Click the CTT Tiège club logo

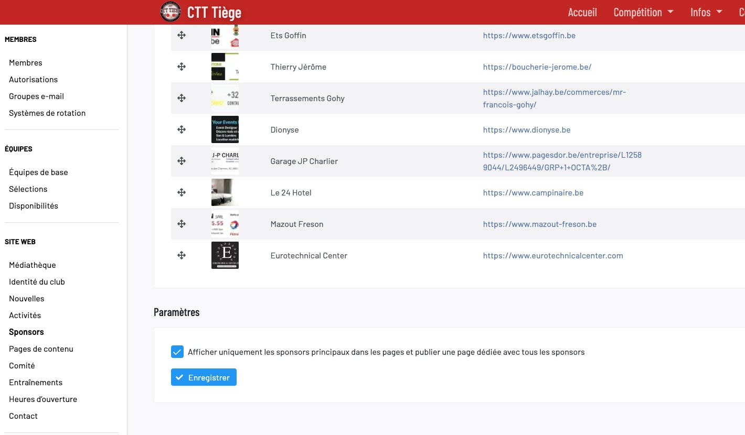170,12
